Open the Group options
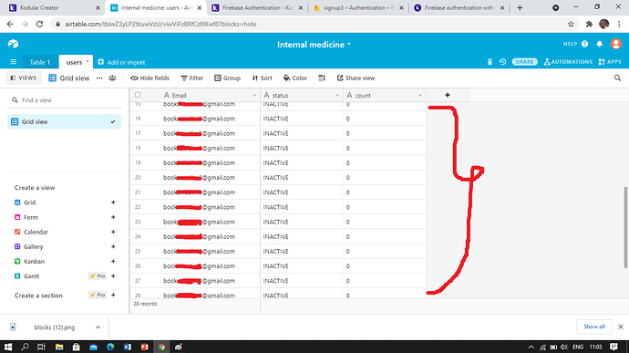629x353 pixels. click(x=228, y=78)
